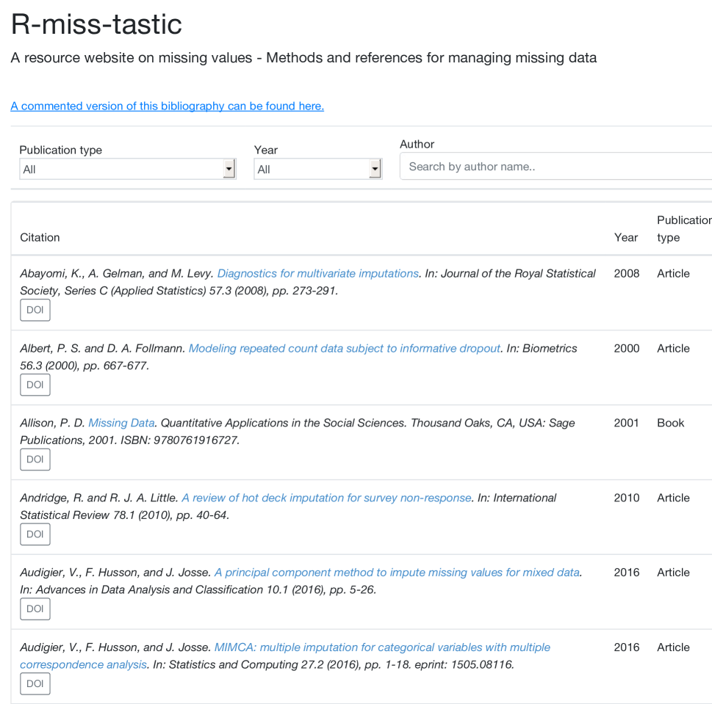Open the principal component method article link
The image size is (712, 704).
click(397, 573)
